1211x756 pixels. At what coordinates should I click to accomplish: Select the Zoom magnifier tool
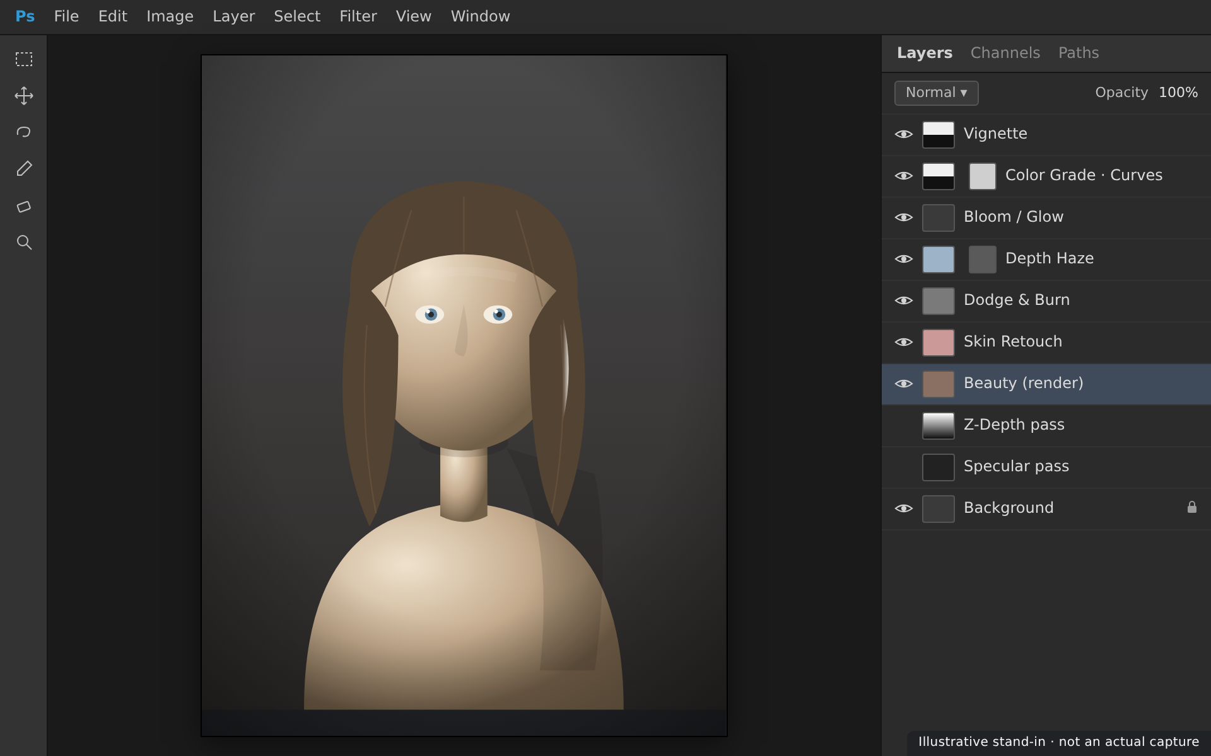click(24, 243)
